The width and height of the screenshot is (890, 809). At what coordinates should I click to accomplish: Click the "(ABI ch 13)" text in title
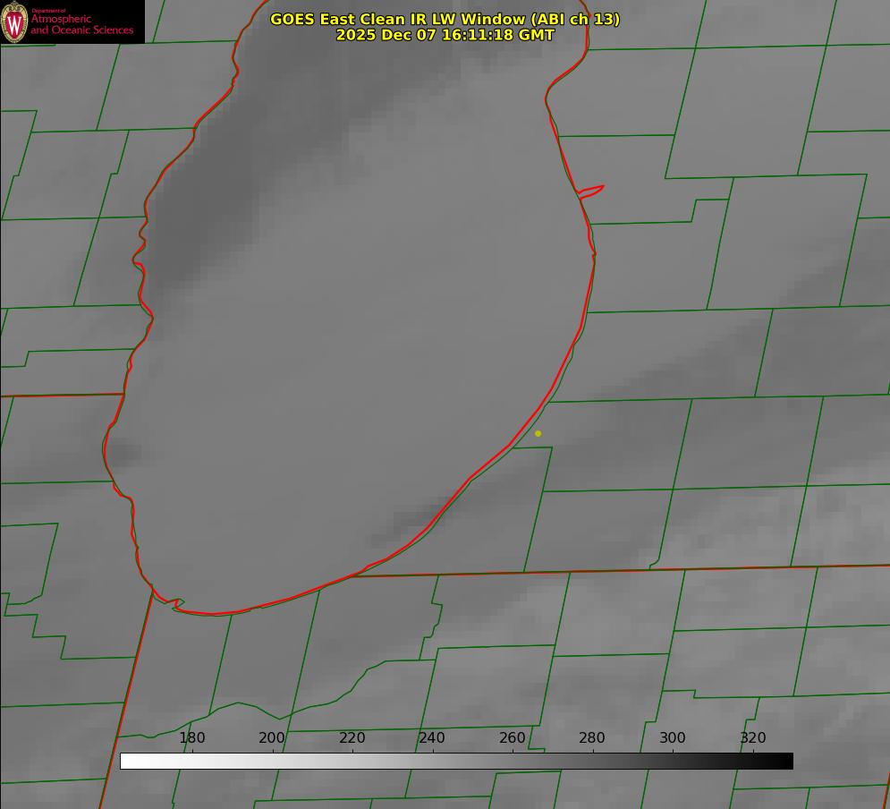coord(576,19)
